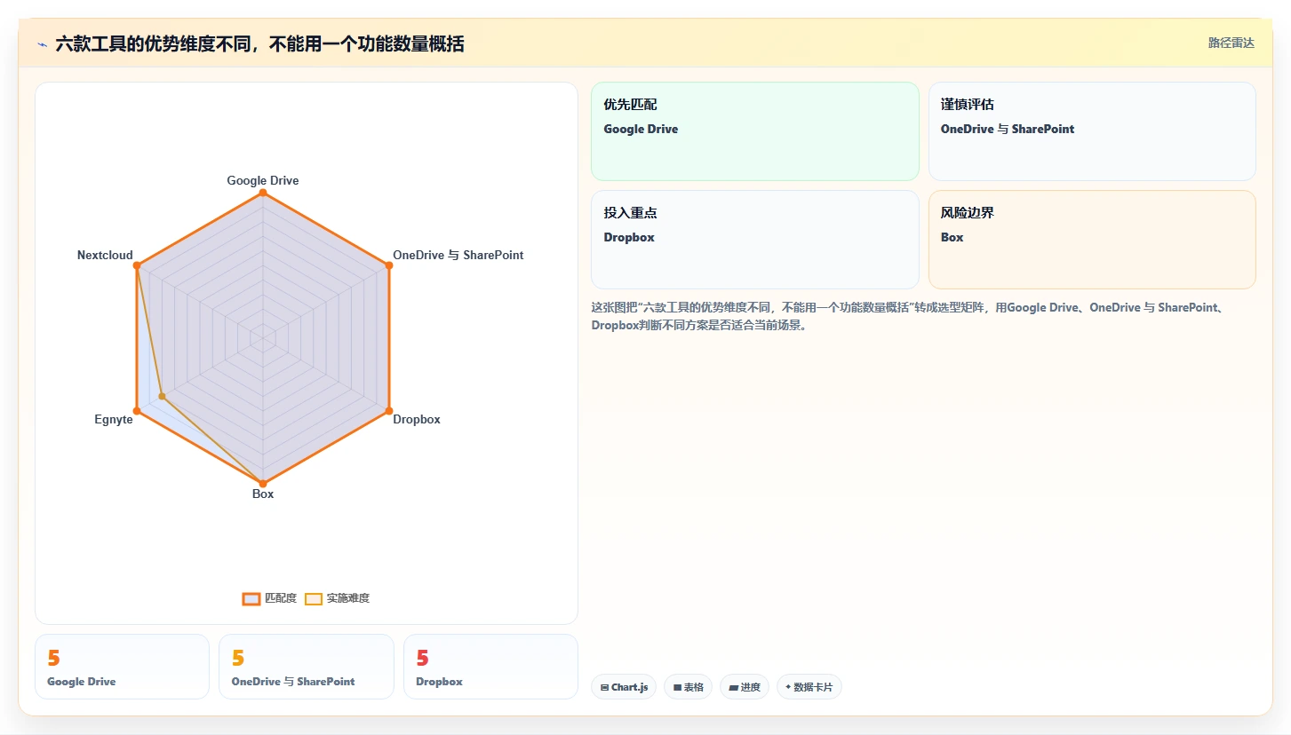Click the OneDrive 与 SharePoint score stat card
1291x735 pixels.
click(x=307, y=667)
